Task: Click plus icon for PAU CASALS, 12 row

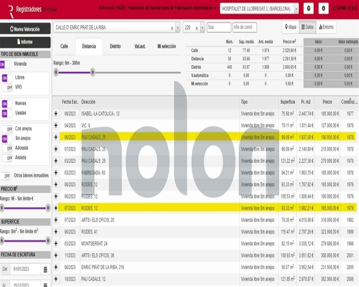Action: [56, 279]
